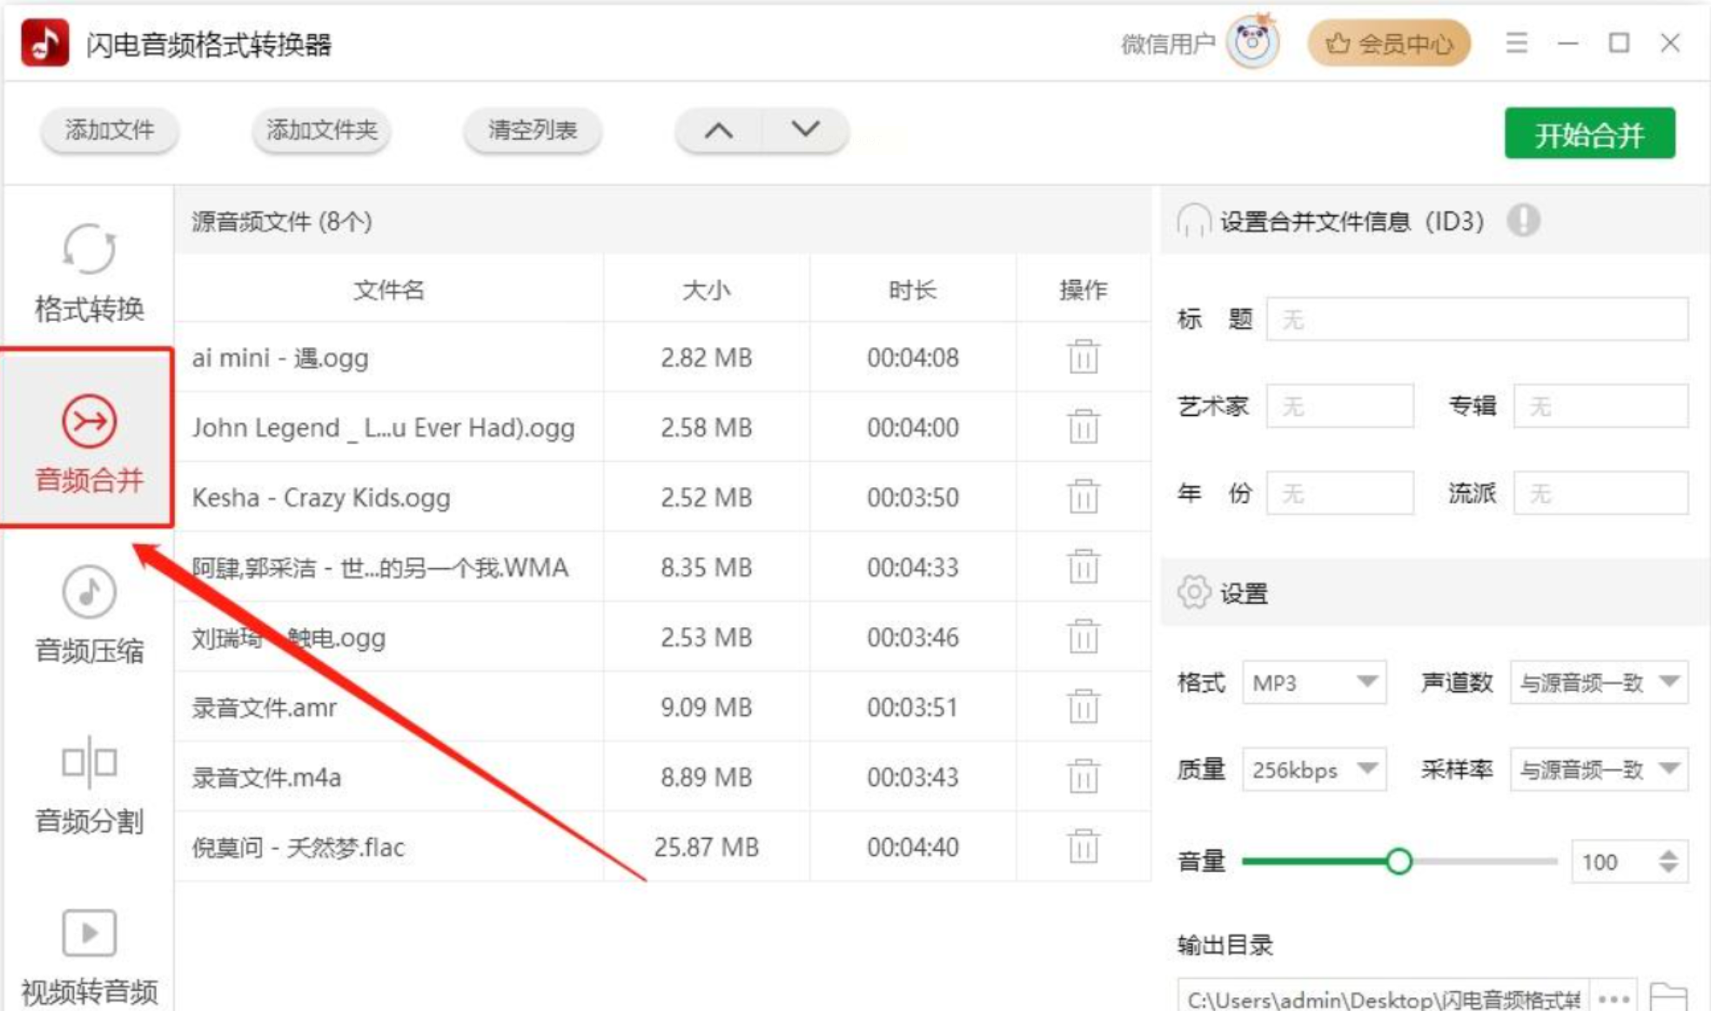
Task: Move selected file down with arrow
Action: coord(805,131)
